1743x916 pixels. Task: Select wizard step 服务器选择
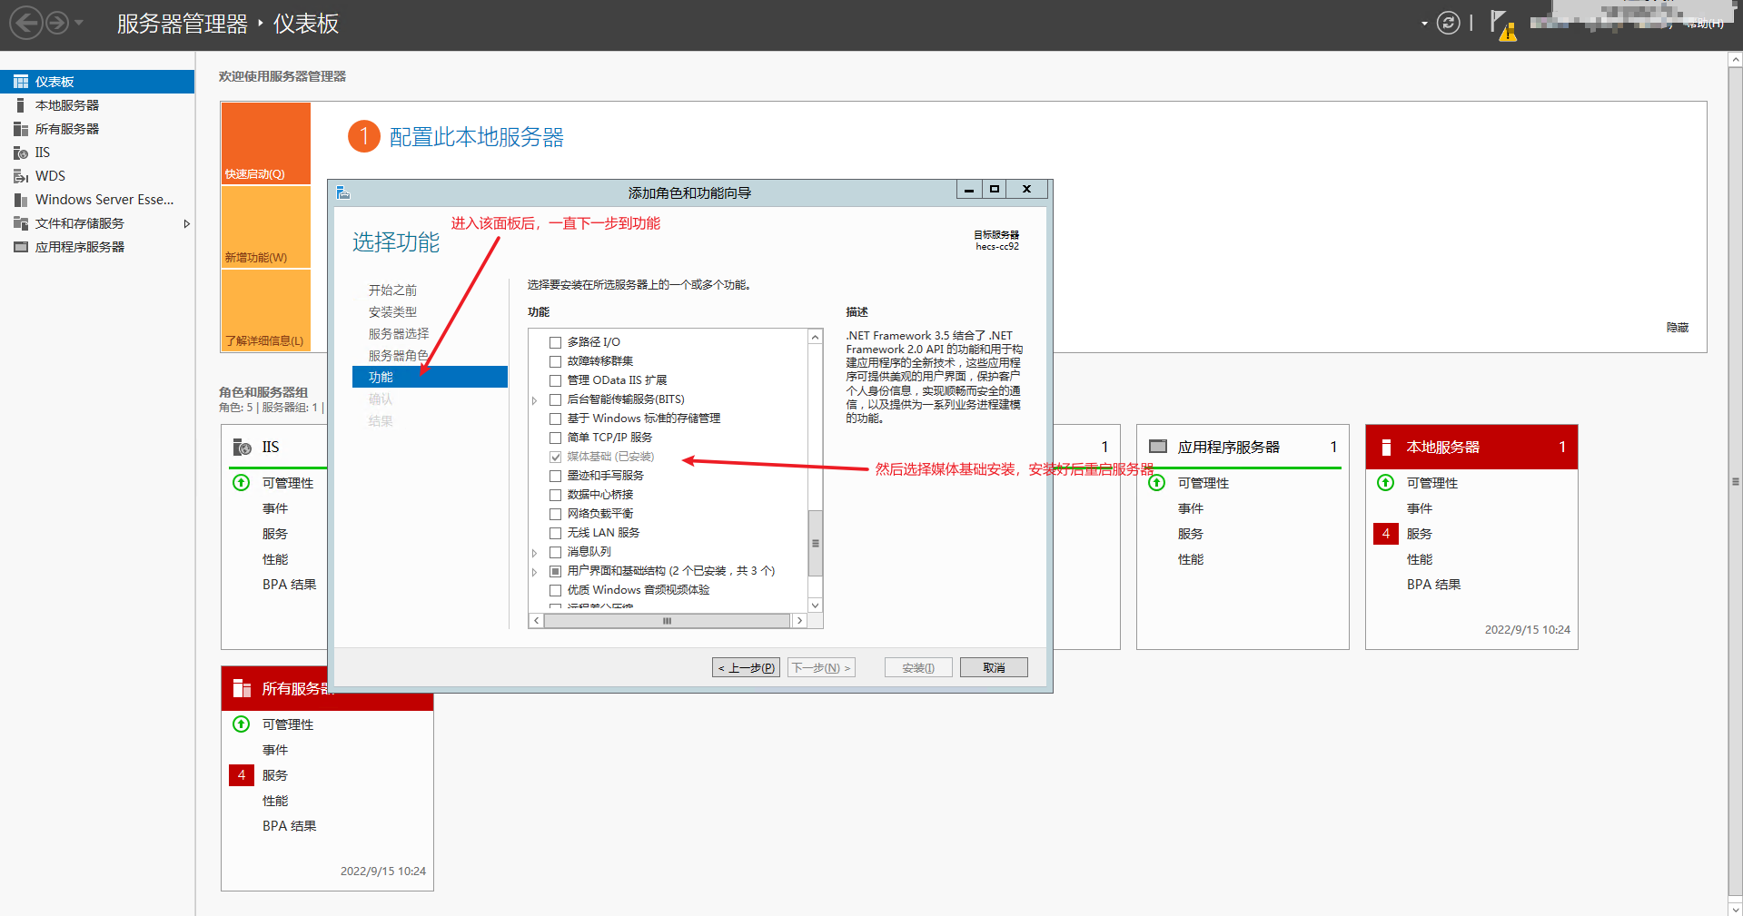[399, 334]
